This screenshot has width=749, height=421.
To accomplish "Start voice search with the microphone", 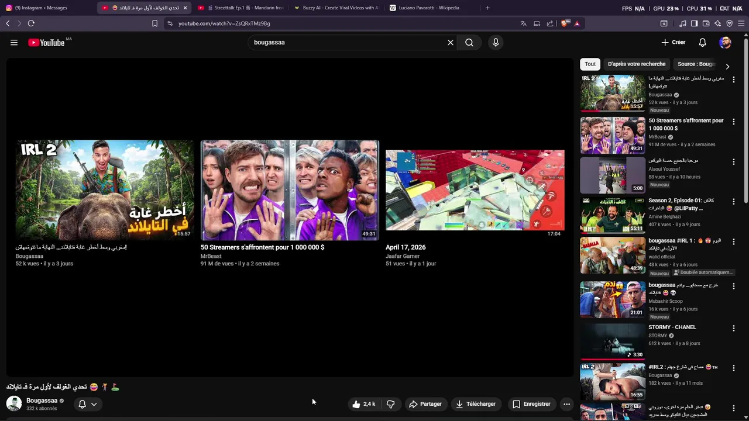I will pos(496,43).
